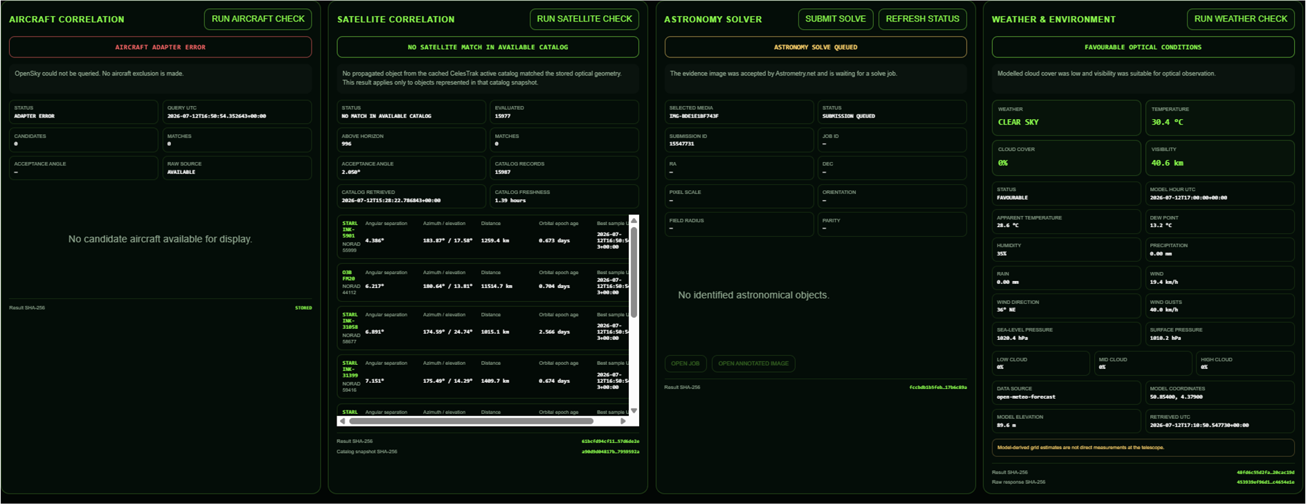Click the EVALUATED 15977 field

point(564,112)
